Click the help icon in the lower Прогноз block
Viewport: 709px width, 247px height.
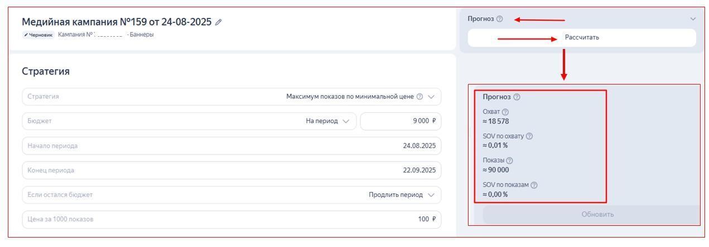click(x=517, y=97)
